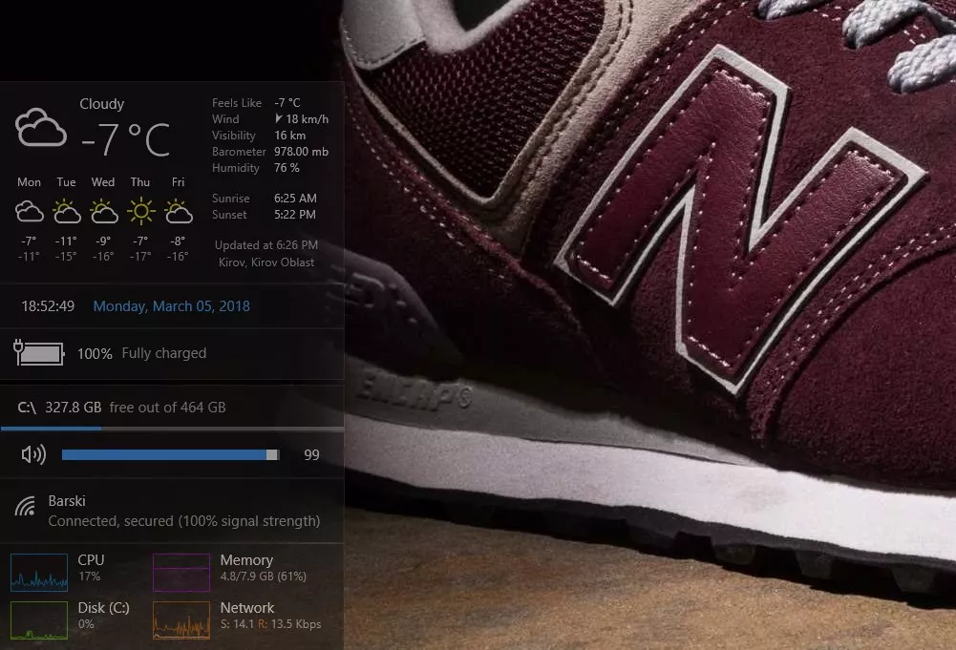Click Thursday's sunny weather icon
956x650 pixels.
pyautogui.click(x=139, y=209)
